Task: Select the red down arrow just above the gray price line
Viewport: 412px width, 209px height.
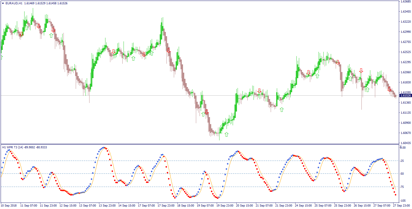Action: [x=259, y=91]
